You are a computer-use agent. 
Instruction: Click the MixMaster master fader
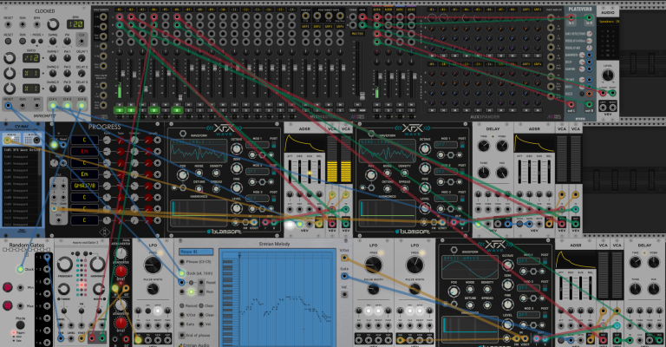(362, 96)
